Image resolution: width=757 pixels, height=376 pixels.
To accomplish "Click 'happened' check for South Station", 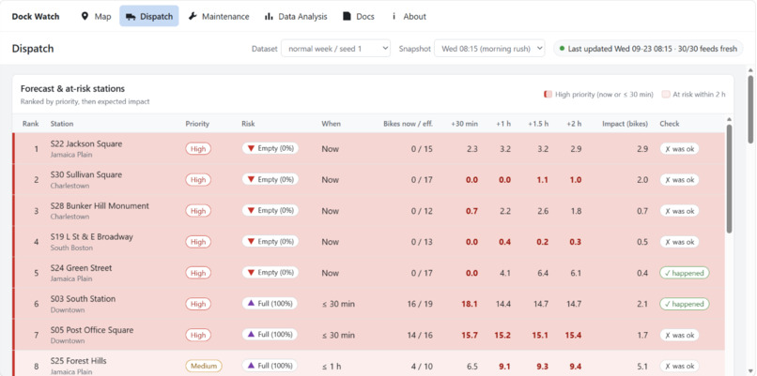I will [685, 304].
